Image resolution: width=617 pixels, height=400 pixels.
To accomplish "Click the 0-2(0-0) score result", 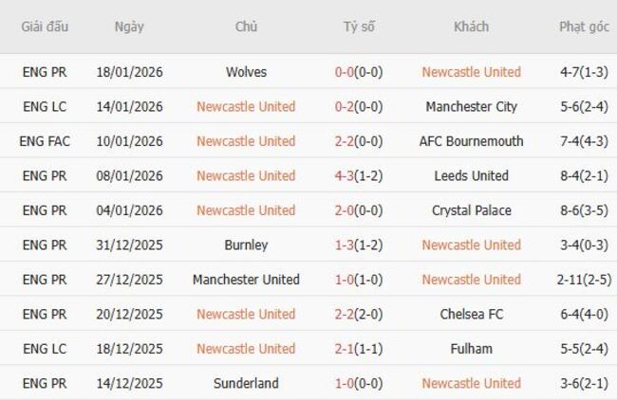I will [x=359, y=106].
